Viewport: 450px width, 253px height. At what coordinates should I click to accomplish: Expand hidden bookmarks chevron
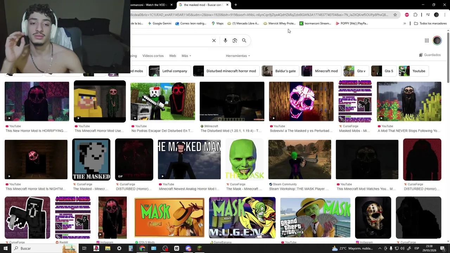click(405, 24)
